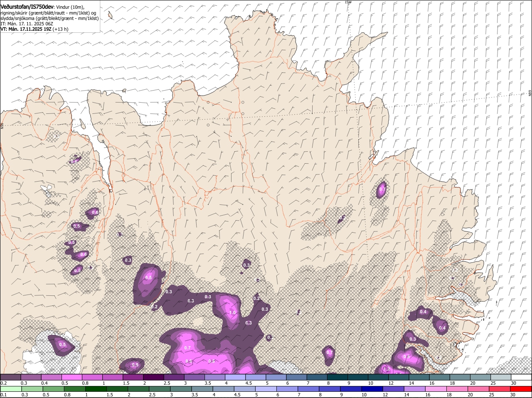
Task: Click the 1.2 precipitation value on the map
Action: coord(387,369)
